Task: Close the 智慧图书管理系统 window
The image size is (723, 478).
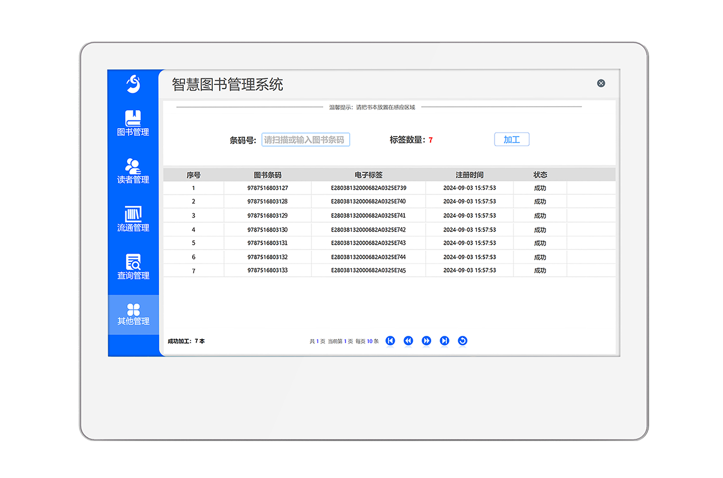Action: pos(601,83)
